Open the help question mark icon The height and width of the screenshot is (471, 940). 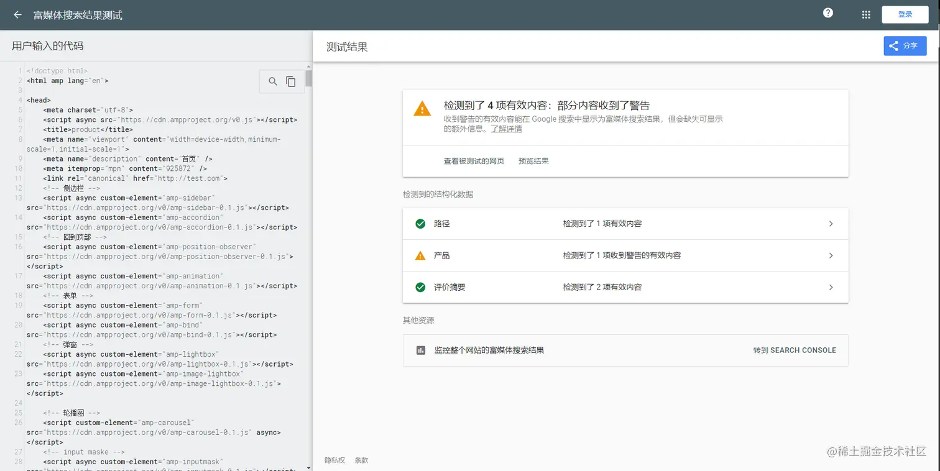coord(828,13)
